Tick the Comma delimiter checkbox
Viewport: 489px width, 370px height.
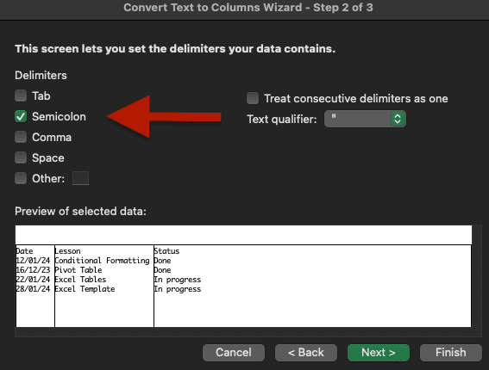click(21, 137)
